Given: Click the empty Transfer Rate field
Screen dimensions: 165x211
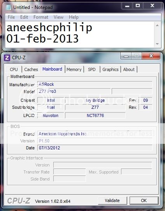Looking at the screenshot, I should (x=69, y=172).
